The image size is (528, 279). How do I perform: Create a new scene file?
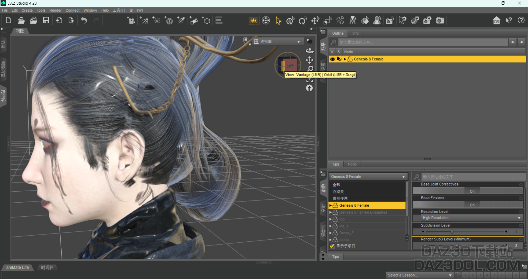pyautogui.click(x=8, y=20)
